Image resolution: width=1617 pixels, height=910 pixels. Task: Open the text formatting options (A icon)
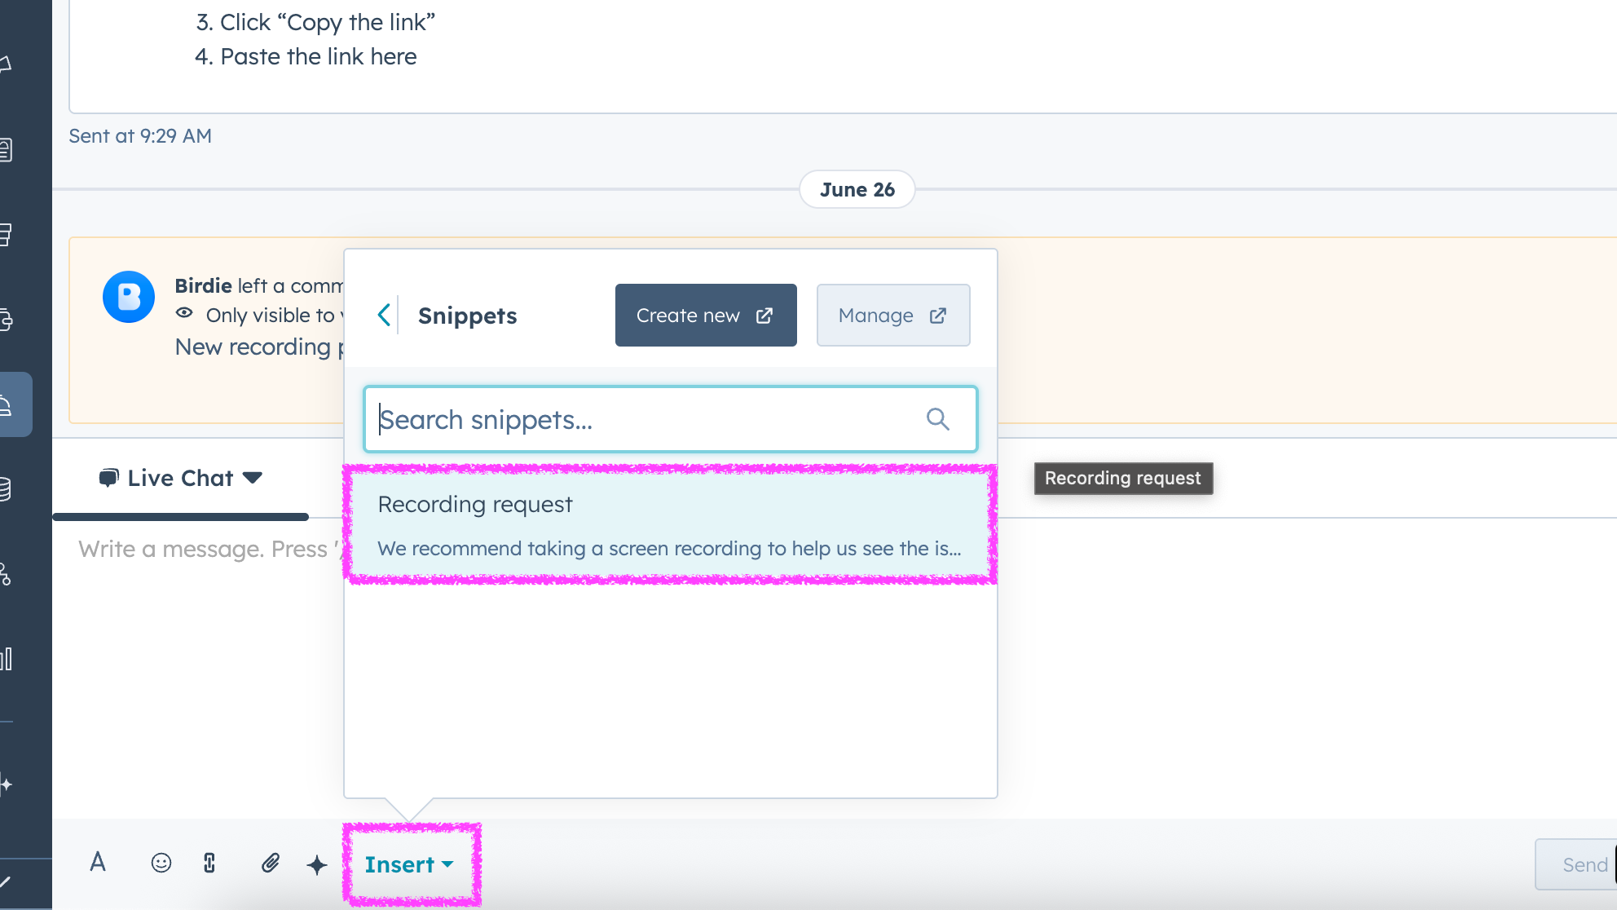coord(98,863)
